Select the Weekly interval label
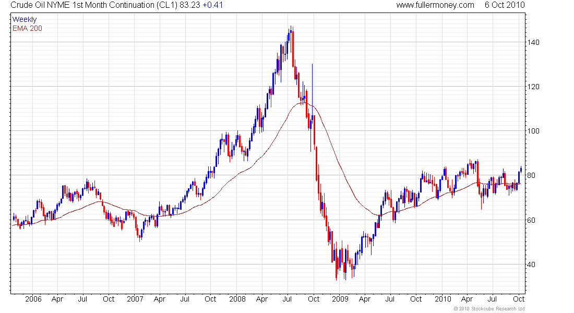This screenshot has height=313, width=574. (x=25, y=19)
